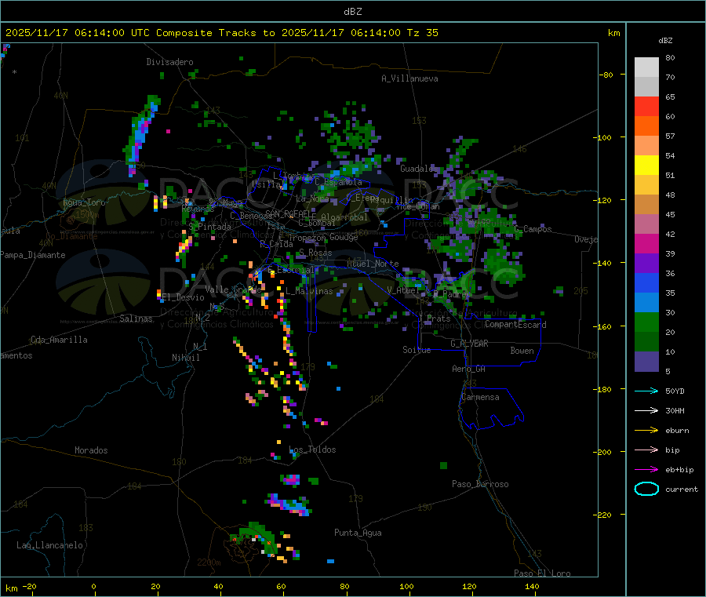Click the Atuel_Norte map label
This screenshot has height=597, width=706.
pyautogui.click(x=373, y=264)
